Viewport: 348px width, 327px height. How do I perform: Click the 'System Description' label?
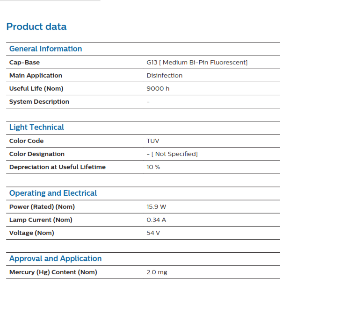(39, 102)
